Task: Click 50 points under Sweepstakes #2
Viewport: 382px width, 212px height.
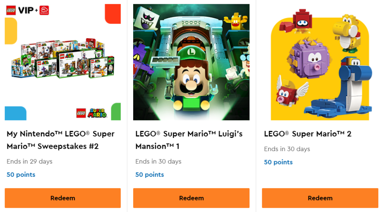Action: point(21,175)
